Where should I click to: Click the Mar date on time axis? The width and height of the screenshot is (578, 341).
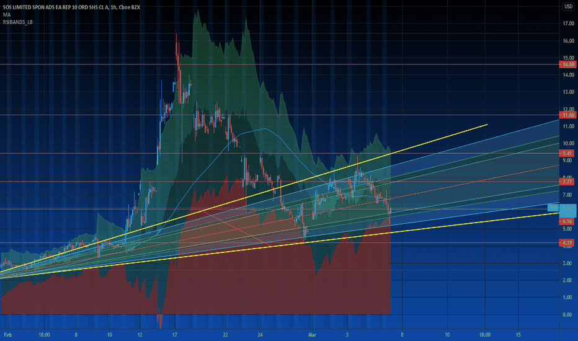[x=312, y=335]
